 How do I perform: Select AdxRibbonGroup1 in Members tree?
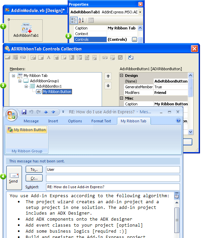coord(44,81)
